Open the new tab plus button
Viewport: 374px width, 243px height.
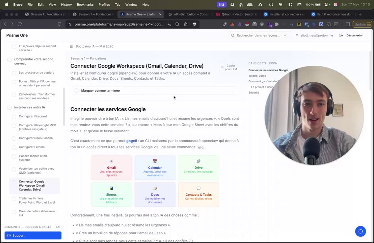tap(360, 14)
